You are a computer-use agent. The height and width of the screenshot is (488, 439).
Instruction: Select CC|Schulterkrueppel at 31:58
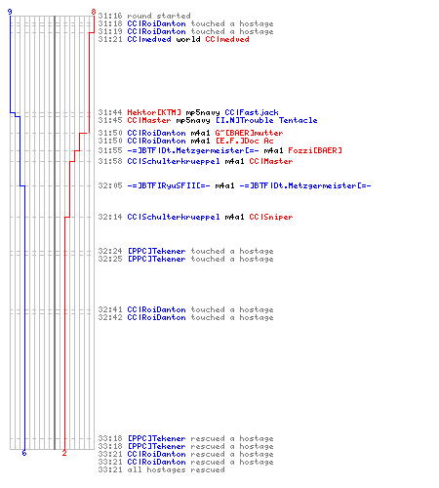[174, 161]
